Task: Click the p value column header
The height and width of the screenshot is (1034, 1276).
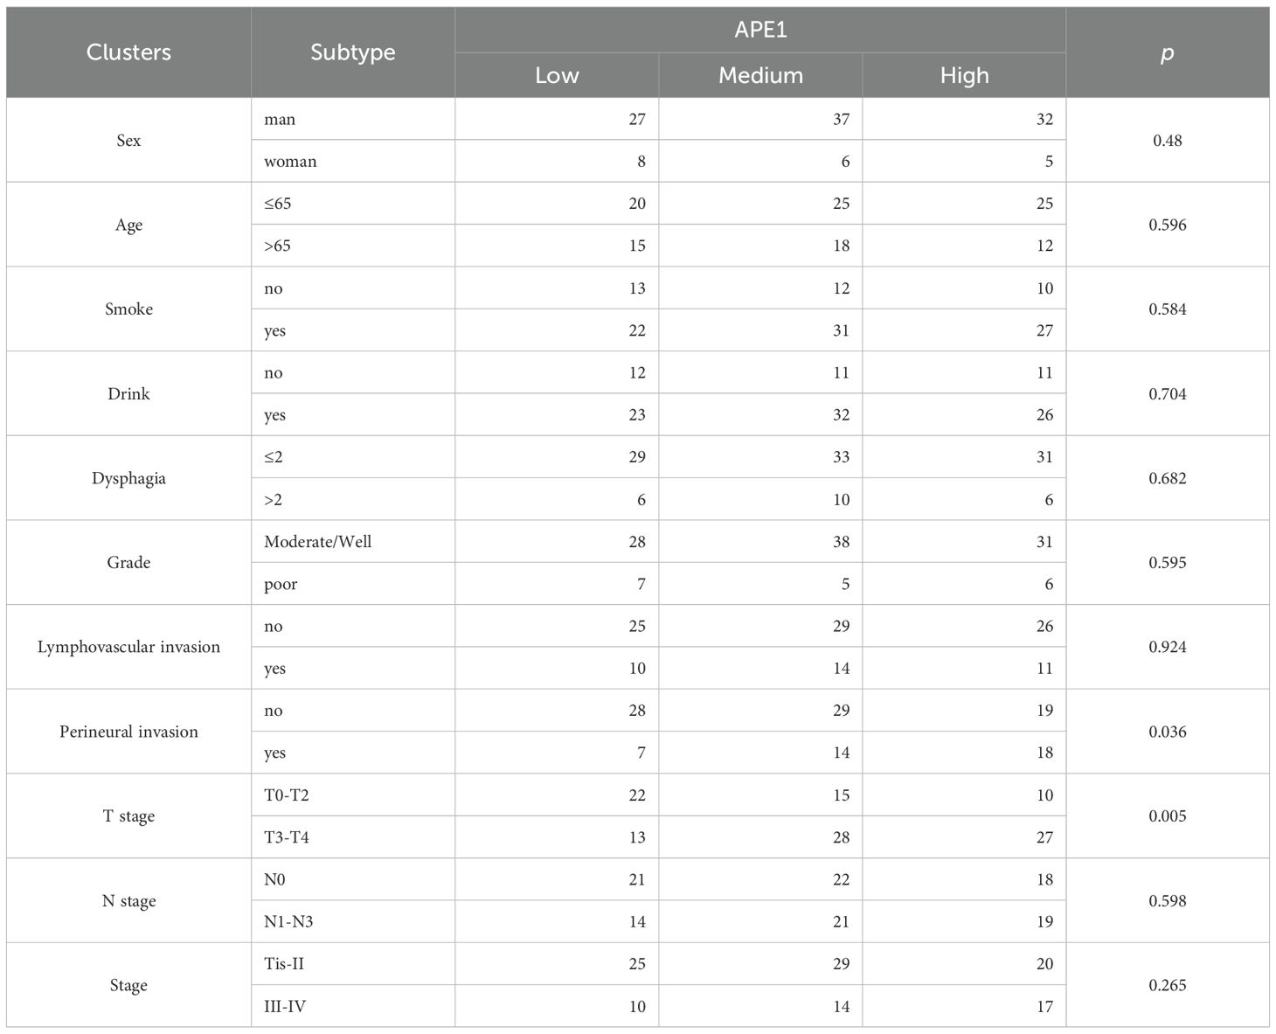Action: tap(1167, 53)
